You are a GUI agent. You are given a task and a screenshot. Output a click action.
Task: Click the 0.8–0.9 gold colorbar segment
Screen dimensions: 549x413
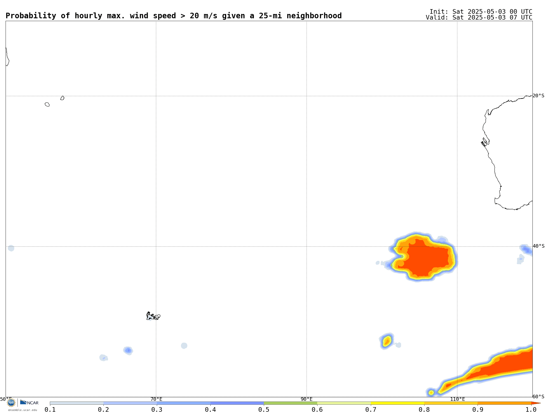(451, 403)
